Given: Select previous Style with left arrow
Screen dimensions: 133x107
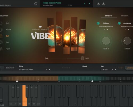Looking at the screenshot, I should coord(47,69).
